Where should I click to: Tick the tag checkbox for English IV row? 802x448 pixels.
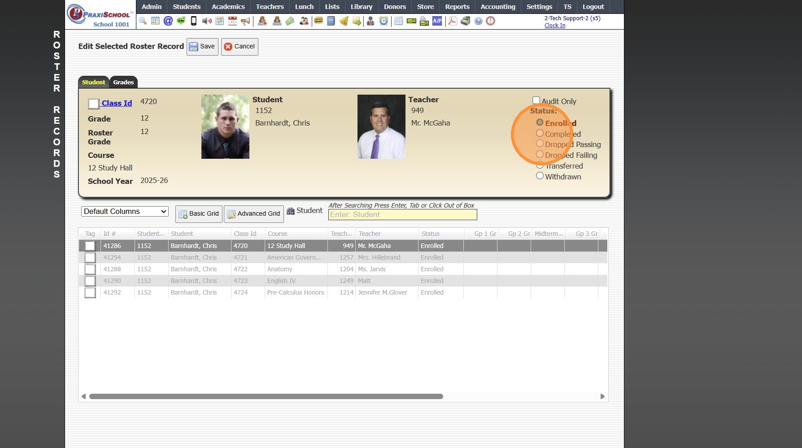[x=90, y=281]
